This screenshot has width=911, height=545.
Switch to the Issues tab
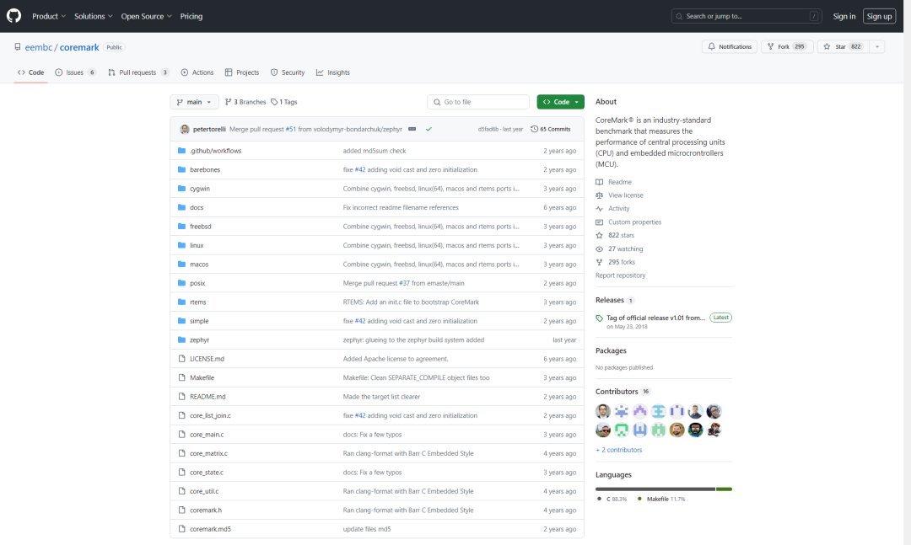click(x=76, y=72)
